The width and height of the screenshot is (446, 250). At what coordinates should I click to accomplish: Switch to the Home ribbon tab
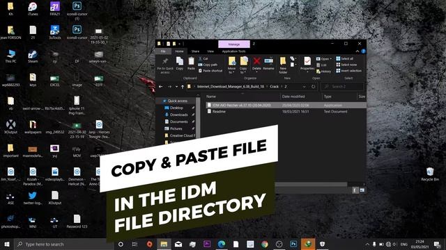click(x=179, y=51)
